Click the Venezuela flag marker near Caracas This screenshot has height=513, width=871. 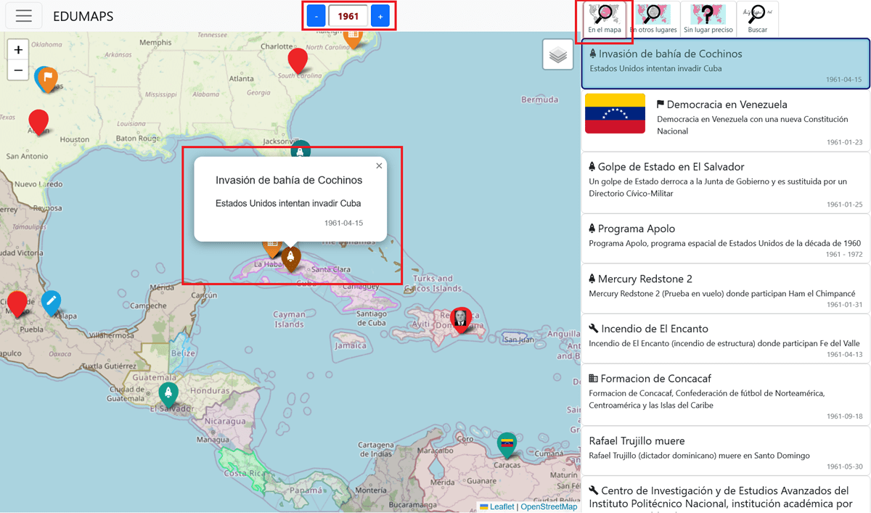point(506,444)
